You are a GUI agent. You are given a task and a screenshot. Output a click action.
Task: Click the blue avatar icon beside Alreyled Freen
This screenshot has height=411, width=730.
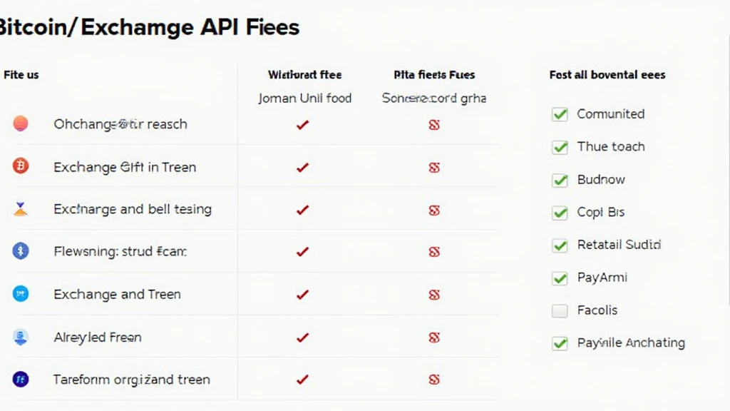[x=21, y=337]
